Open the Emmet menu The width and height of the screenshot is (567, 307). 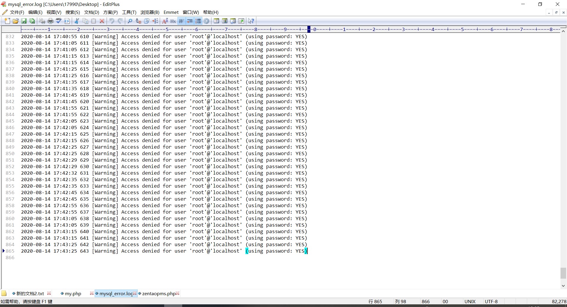[171, 12]
